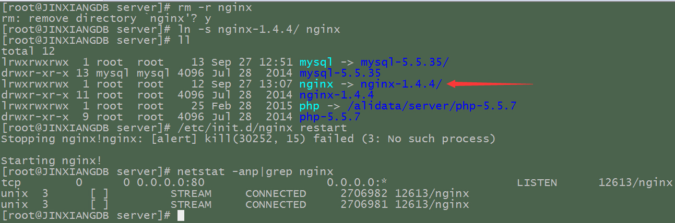Click the mysql-5.5.35/ symlink target path
This screenshot has height=223, width=675.
pos(404,62)
